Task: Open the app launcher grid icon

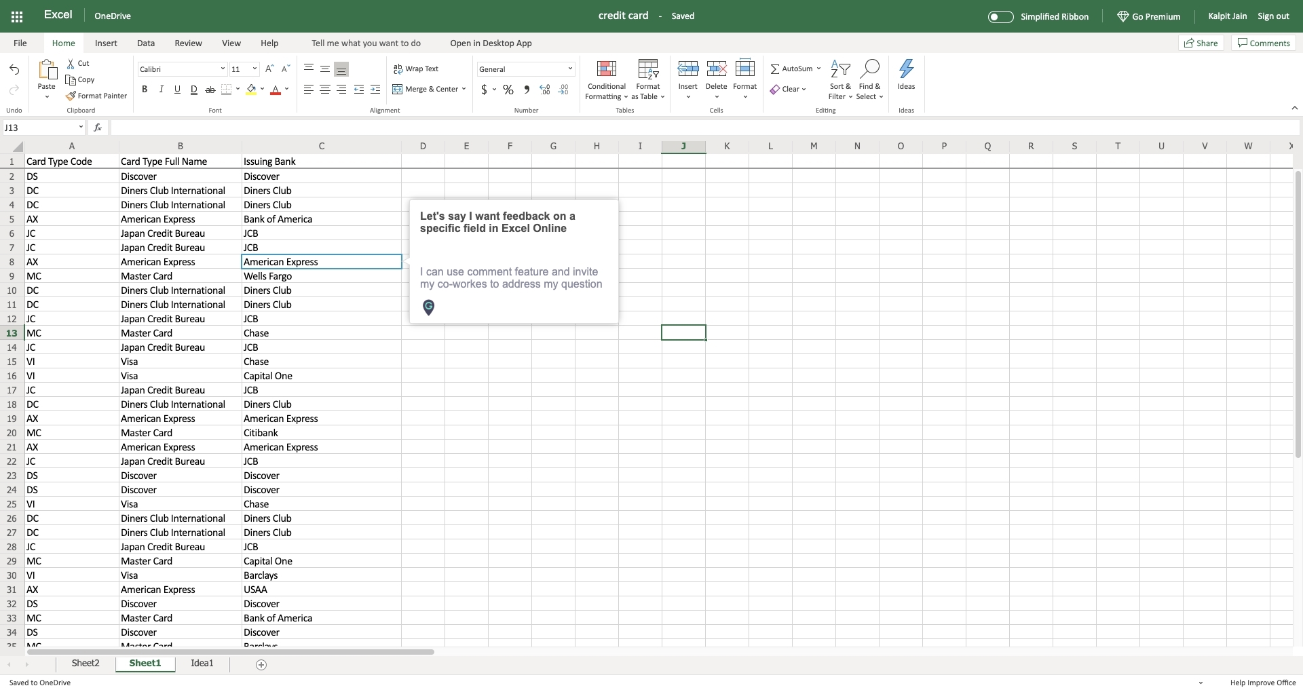Action: coord(17,16)
